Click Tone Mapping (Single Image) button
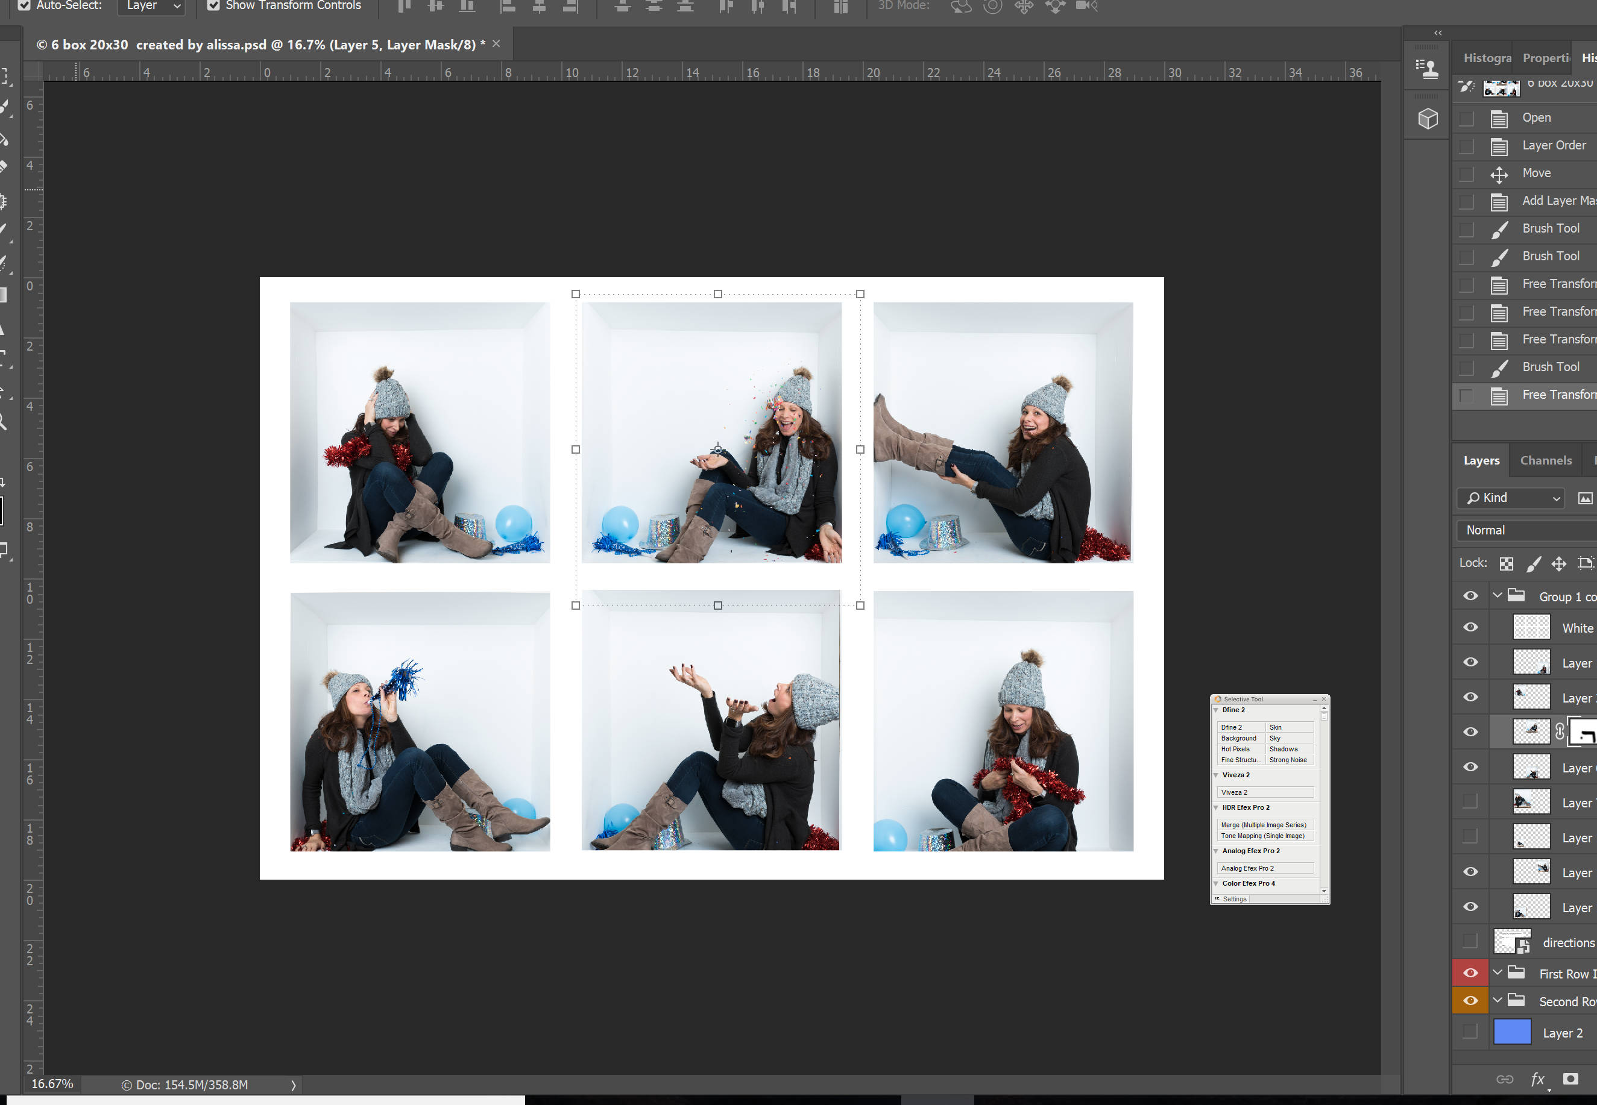 coord(1265,836)
